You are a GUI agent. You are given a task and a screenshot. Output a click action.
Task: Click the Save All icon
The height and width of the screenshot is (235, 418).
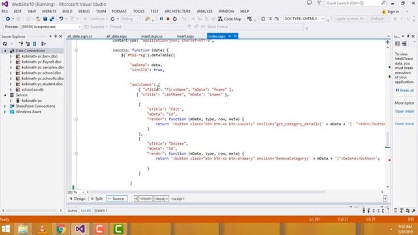click(x=52, y=19)
